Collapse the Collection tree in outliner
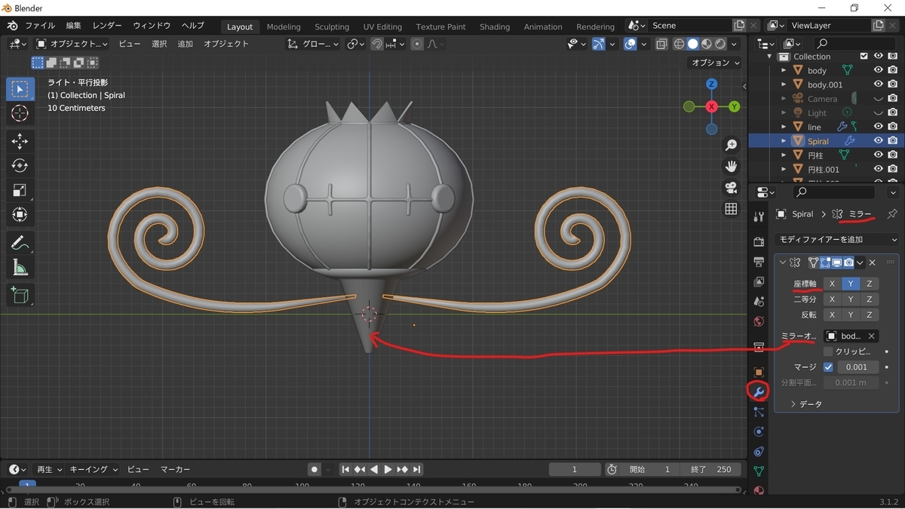 click(769, 57)
